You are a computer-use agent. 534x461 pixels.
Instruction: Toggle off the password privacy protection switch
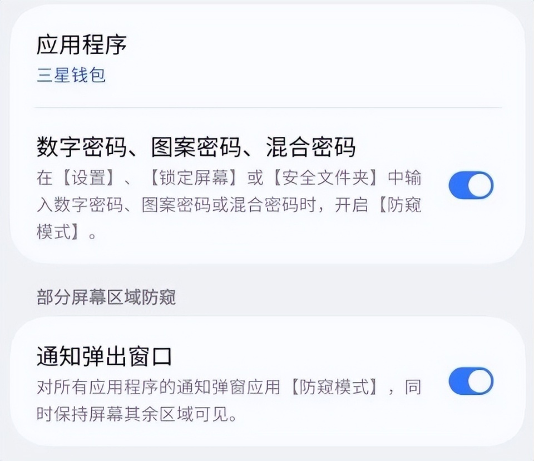471,185
